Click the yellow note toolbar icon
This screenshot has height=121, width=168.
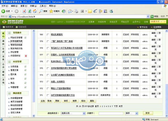(90, 11)
